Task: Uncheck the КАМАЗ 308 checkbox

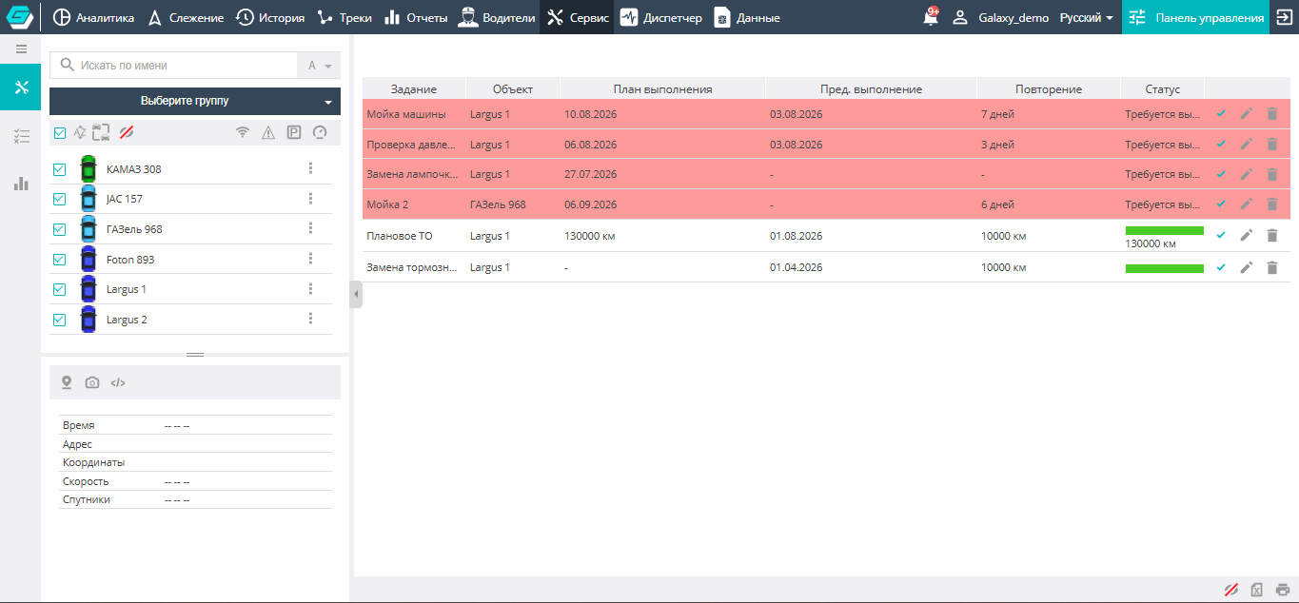Action: click(60, 169)
